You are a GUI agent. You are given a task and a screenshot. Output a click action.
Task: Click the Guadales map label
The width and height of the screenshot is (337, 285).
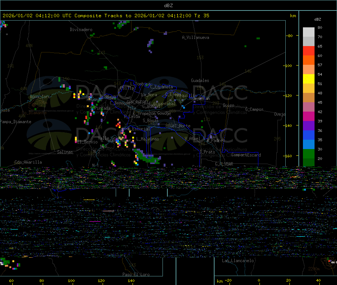pyautogui.click(x=200, y=81)
